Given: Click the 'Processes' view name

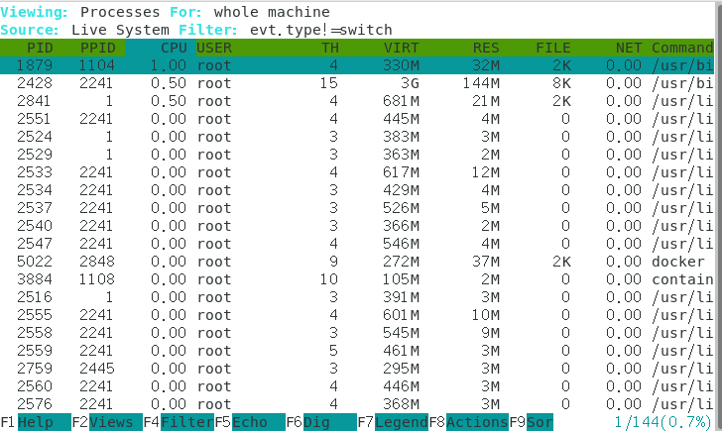Looking at the screenshot, I should click(120, 12).
